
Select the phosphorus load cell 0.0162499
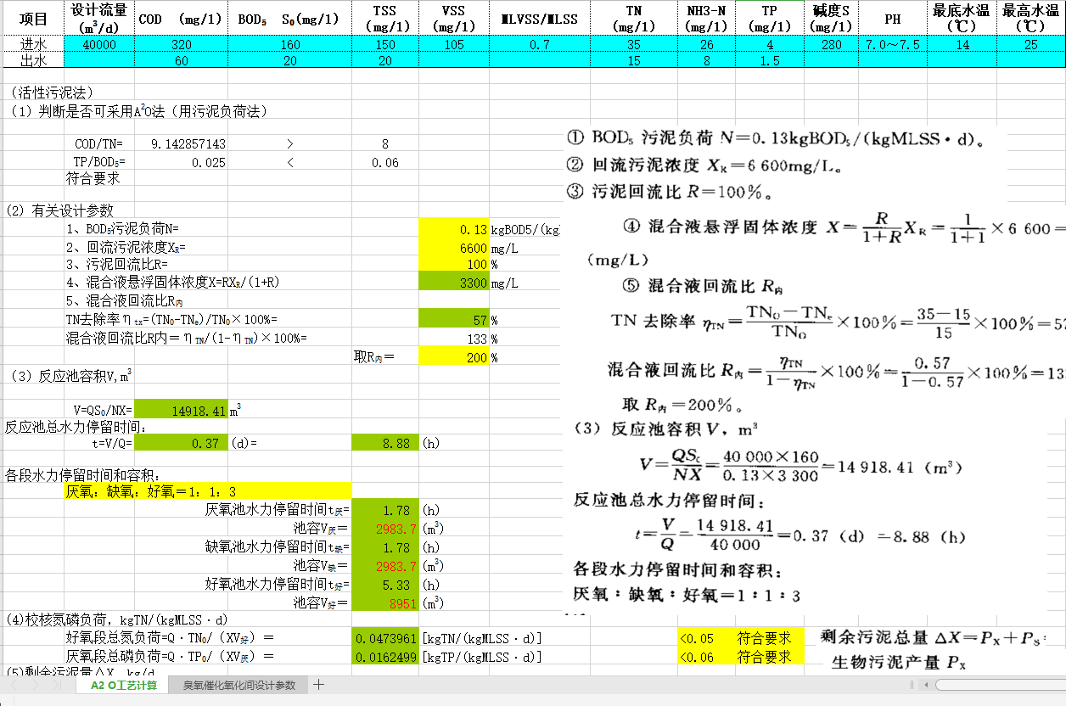(x=385, y=656)
